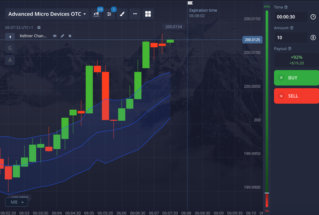319x215 pixels.
Task: Click the red SELL button
Action: click(297, 96)
